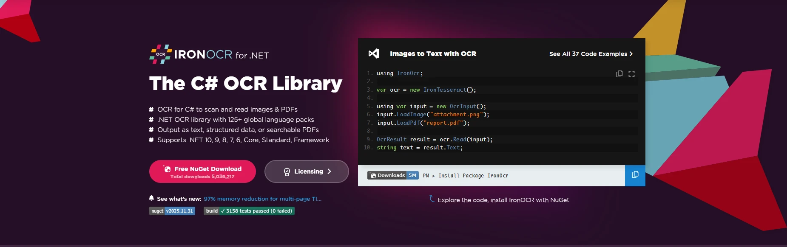
Task: Click the Images to Text with OCR title
Action: [x=433, y=54]
